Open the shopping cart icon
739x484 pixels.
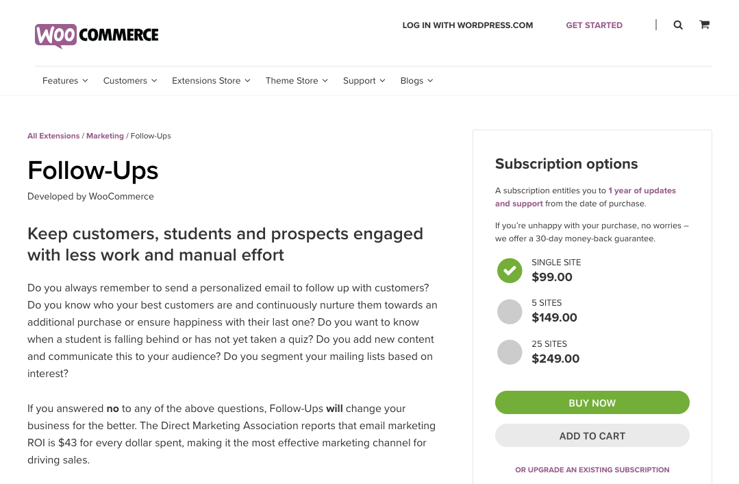[x=704, y=25]
